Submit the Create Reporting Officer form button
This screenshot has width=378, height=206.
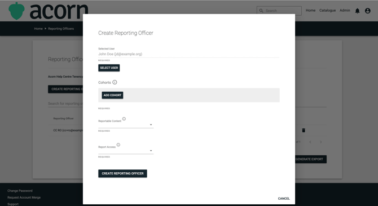pyautogui.click(x=122, y=173)
